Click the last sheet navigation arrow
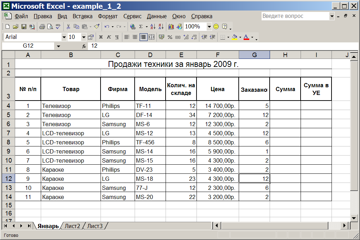The image size is (360, 240). (29, 226)
